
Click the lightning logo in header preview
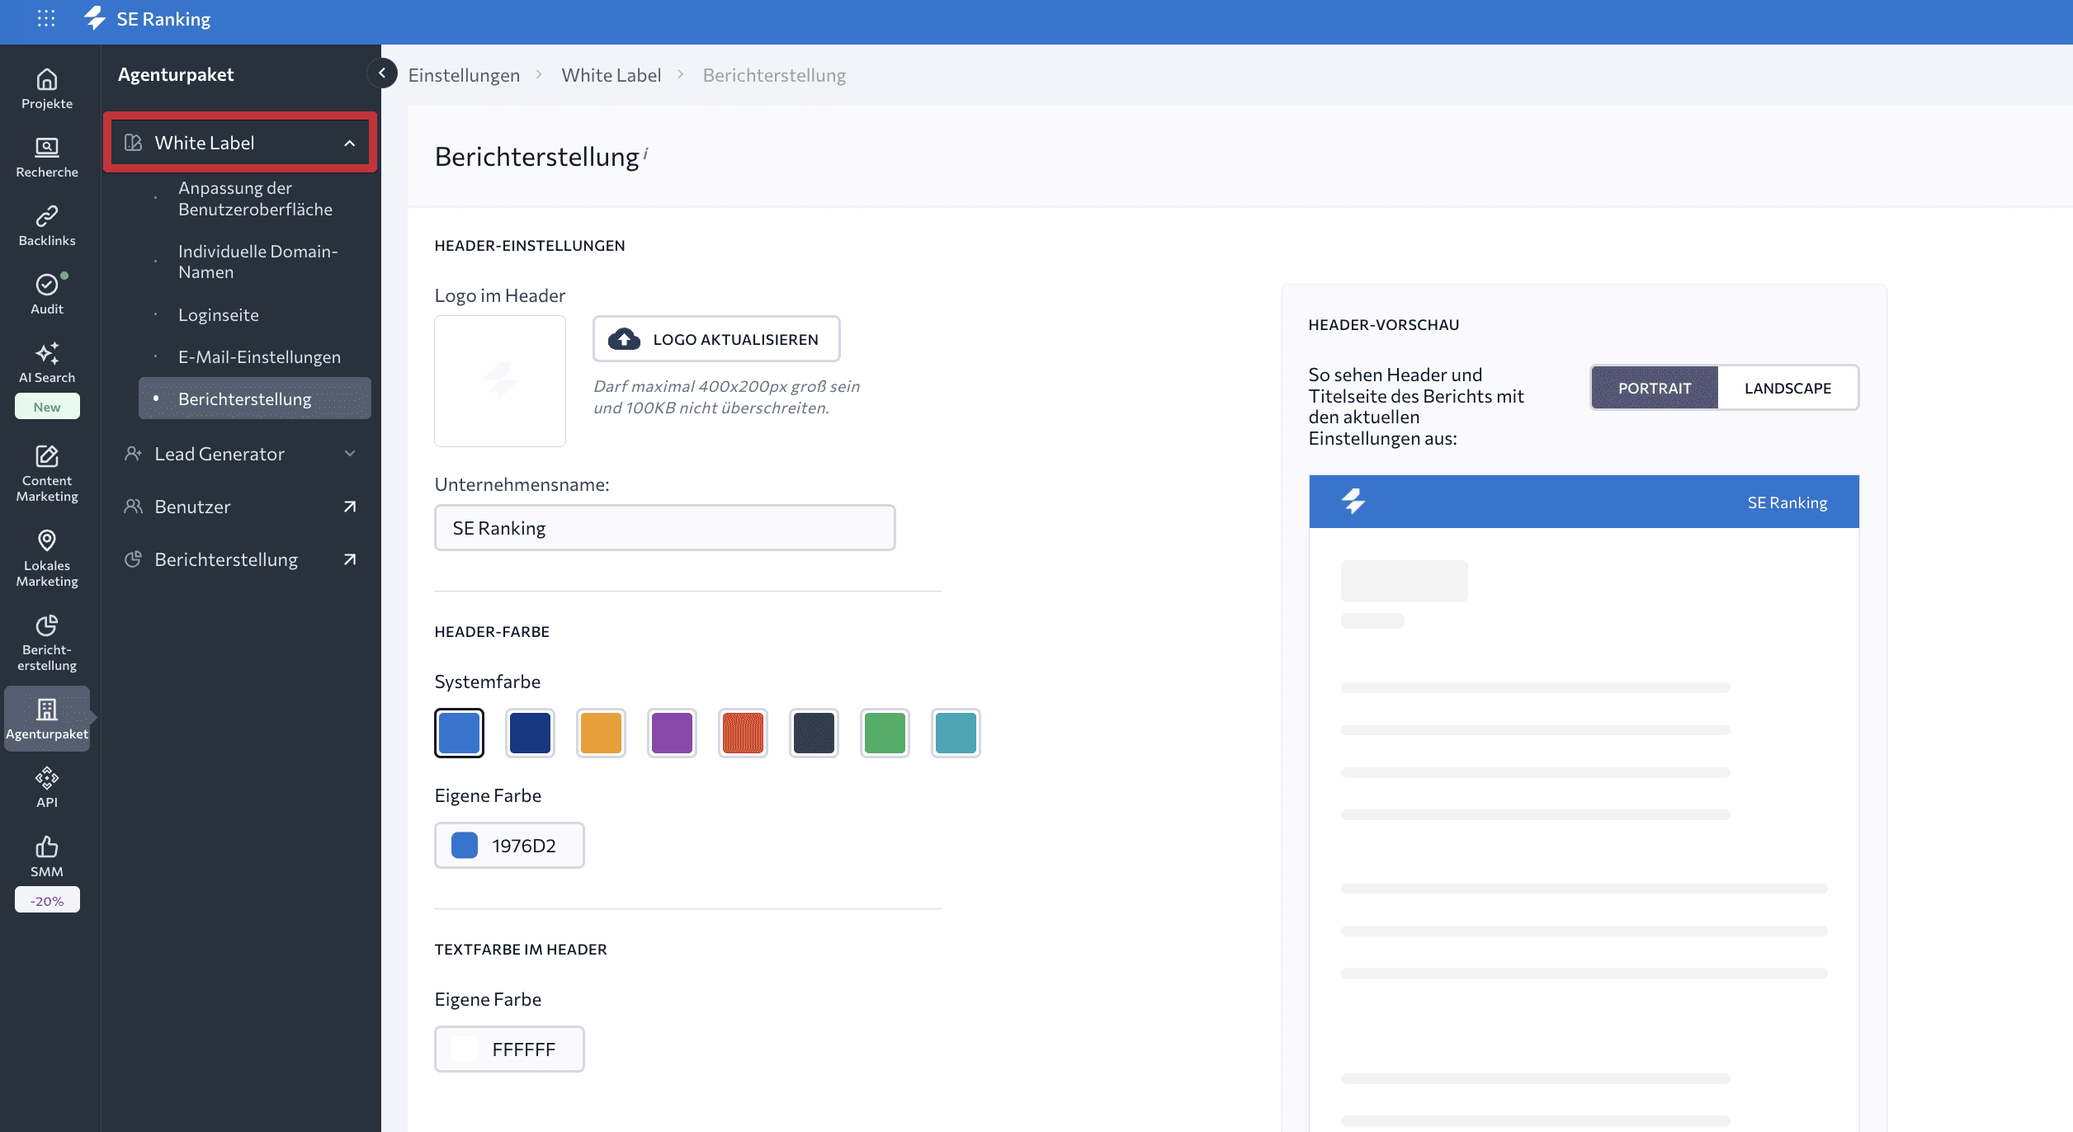click(x=1353, y=501)
